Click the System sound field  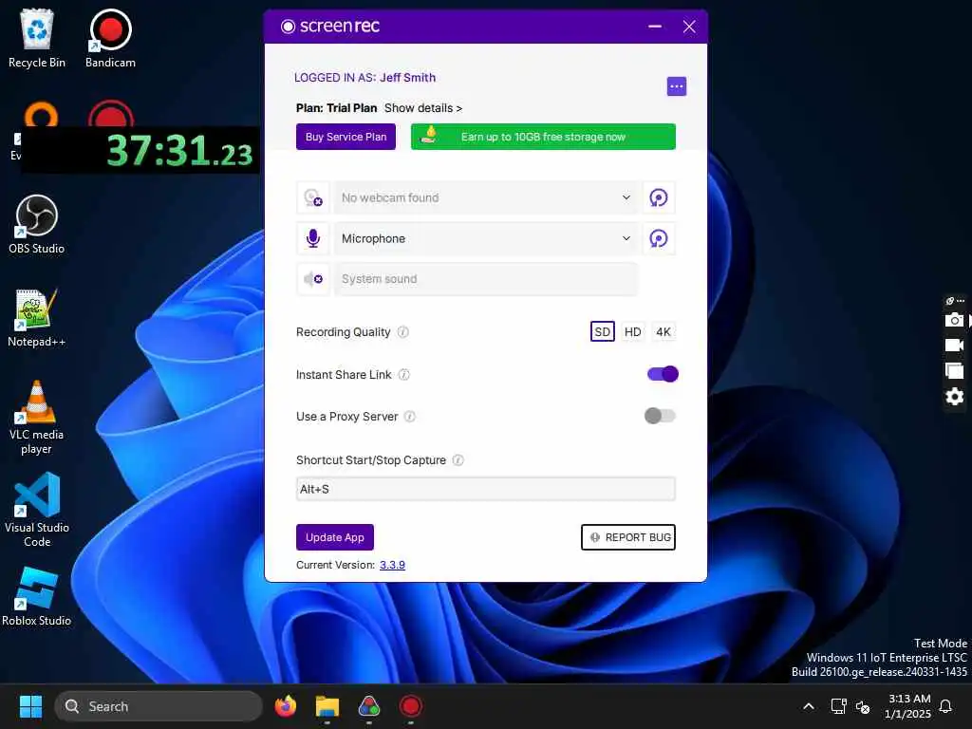(486, 279)
